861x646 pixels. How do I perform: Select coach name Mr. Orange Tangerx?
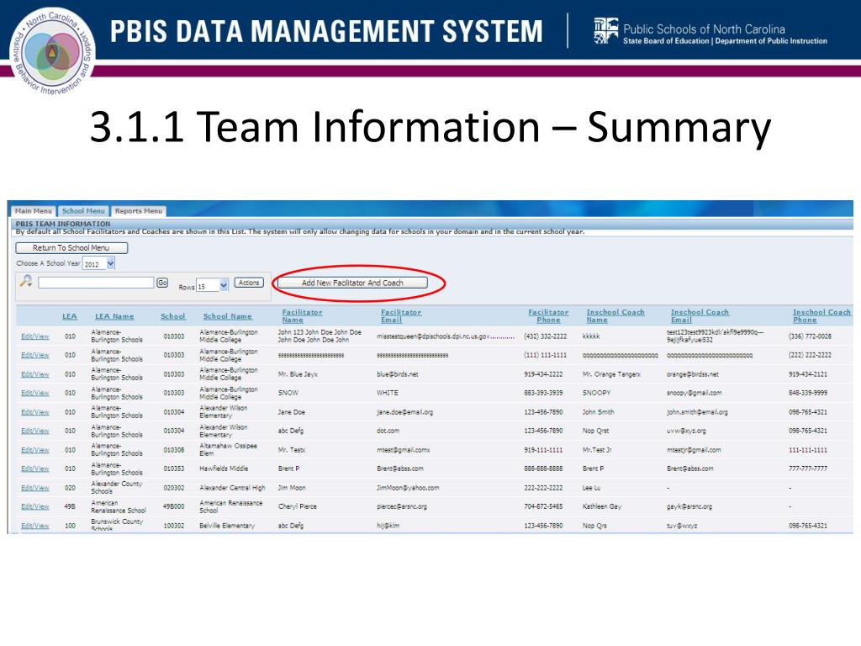click(x=611, y=374)
